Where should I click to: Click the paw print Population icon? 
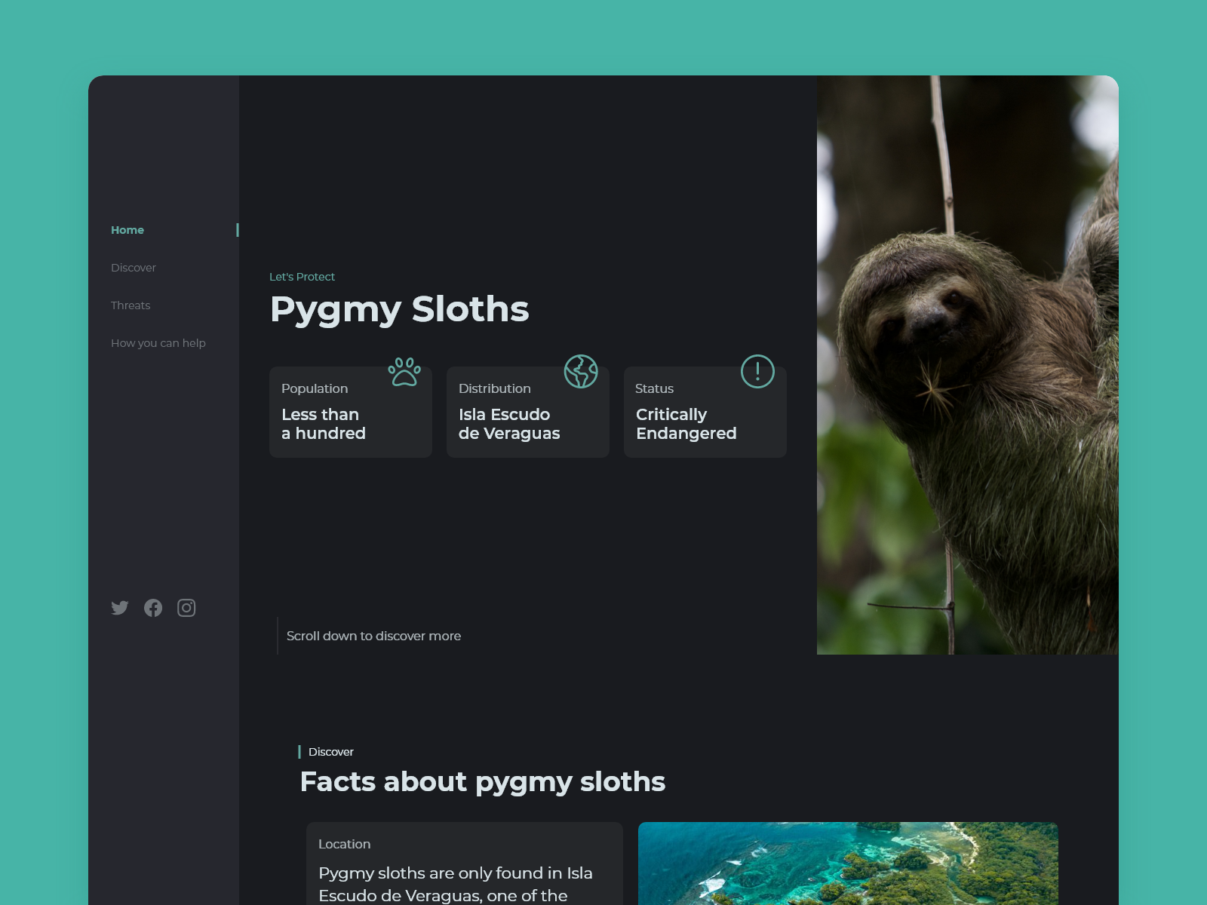coord(404,372)
